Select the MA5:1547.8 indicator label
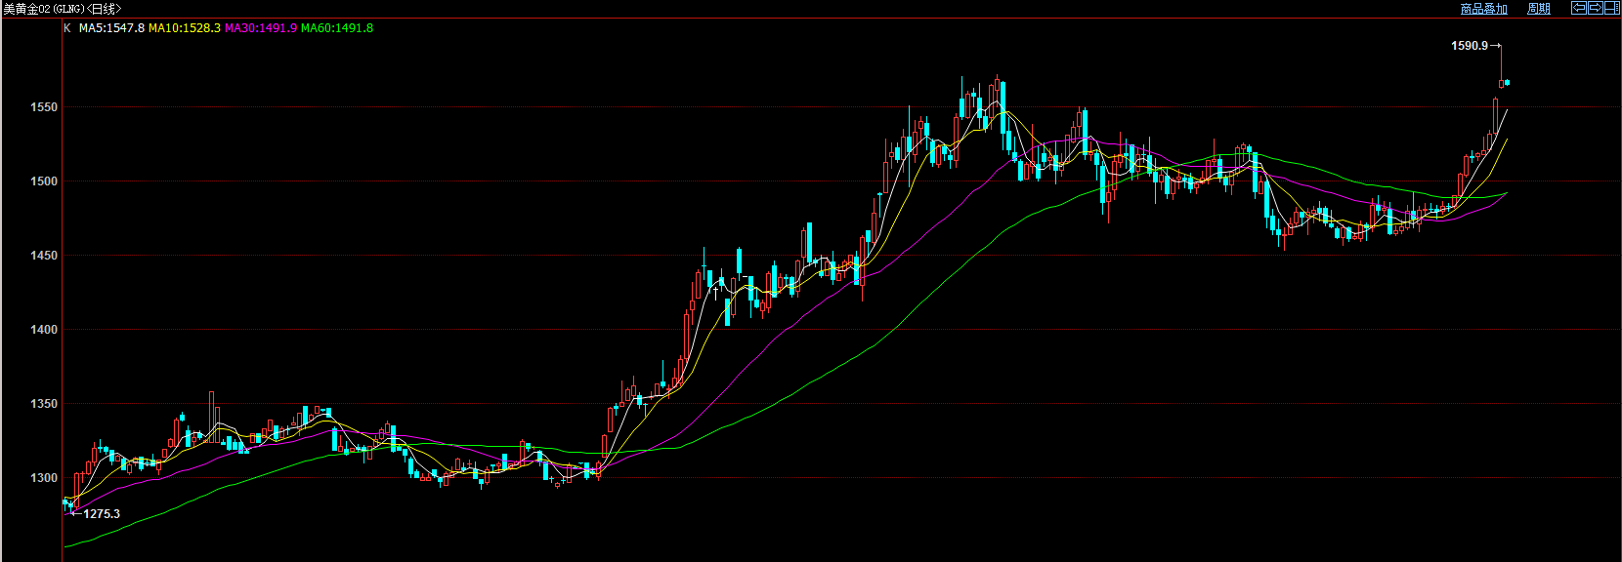The image size is (1622, 562). tap(111, 28)
